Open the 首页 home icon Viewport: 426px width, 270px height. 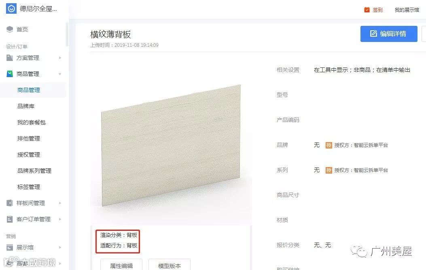pyautogui.click(x=10, y=29)
